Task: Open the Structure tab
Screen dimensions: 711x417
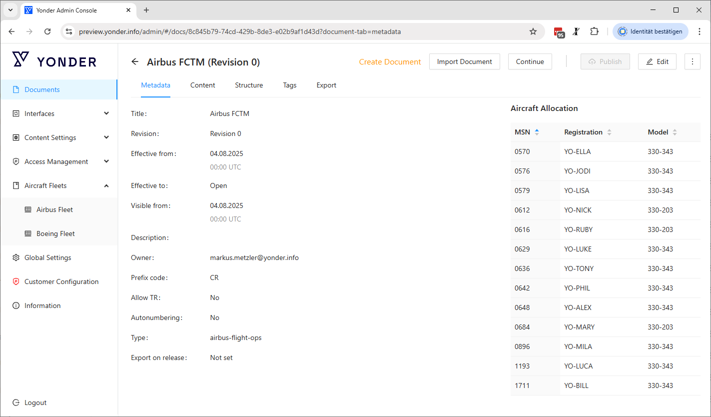Action: [249, 85]
